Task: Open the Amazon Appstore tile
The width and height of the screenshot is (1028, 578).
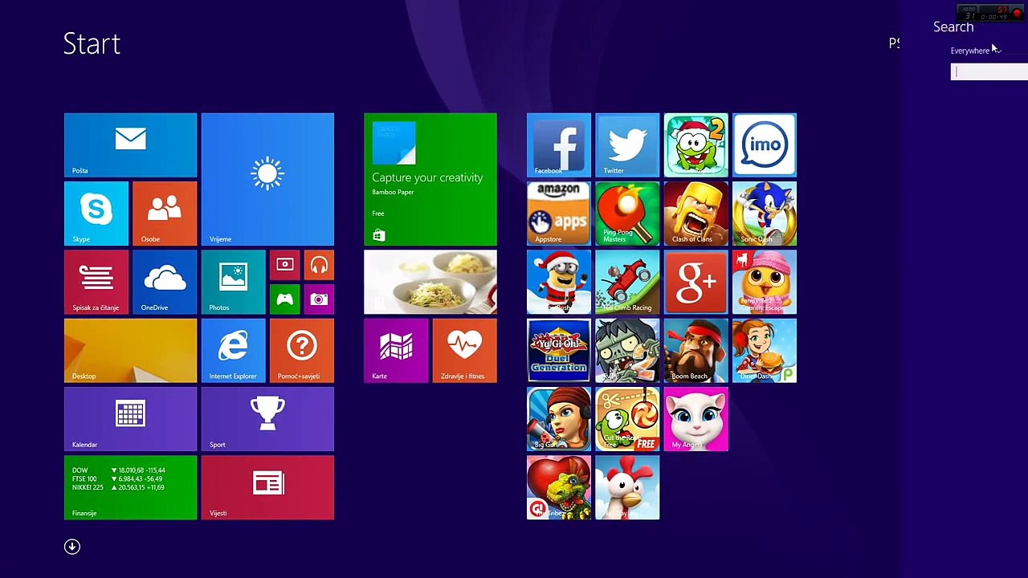Action: point(559,214)
